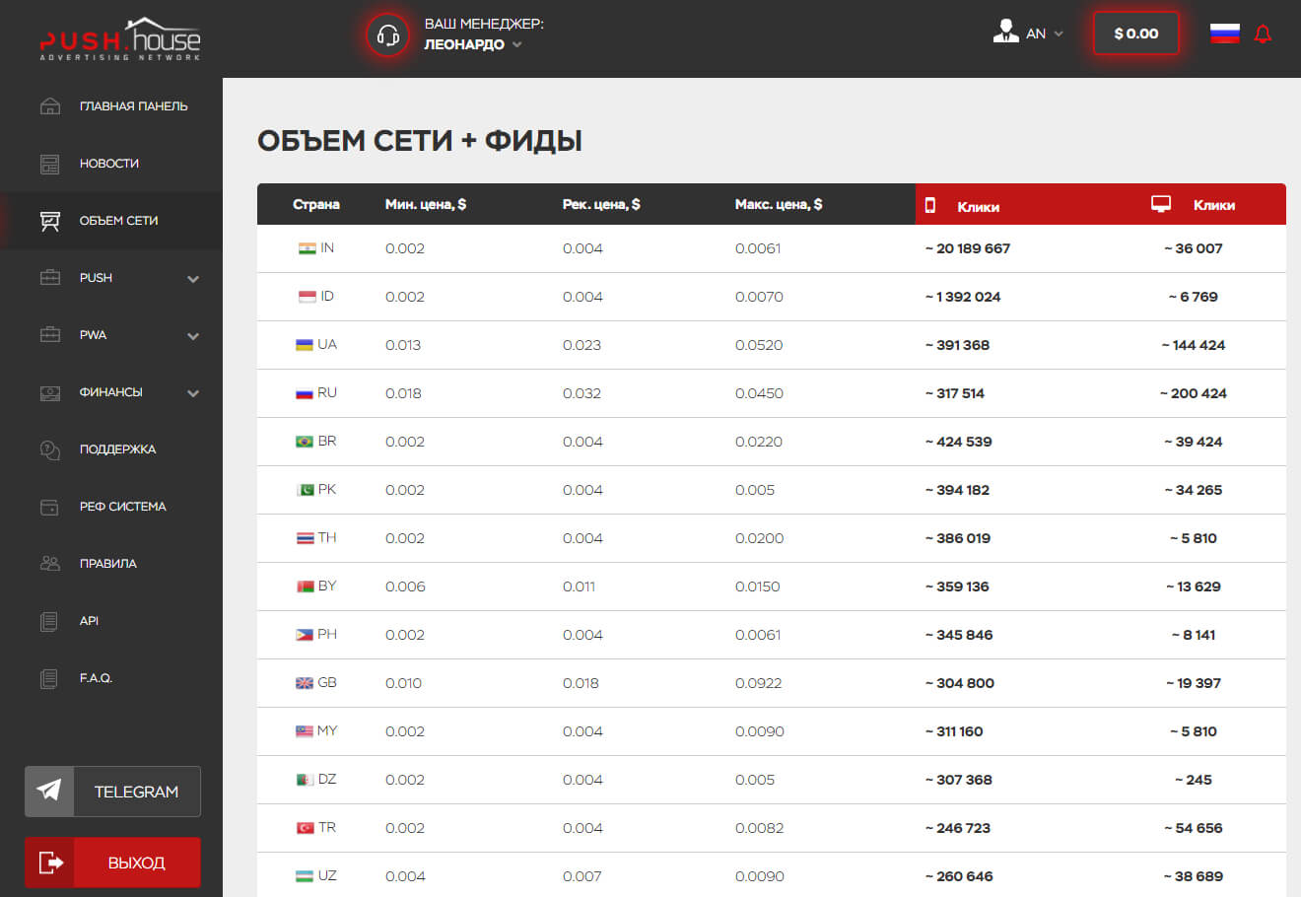Click the $0.00 balance button
The height and width of the screenshot is (897, 1301).
tap(1135, 34)
